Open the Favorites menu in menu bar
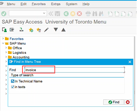Screen dimensions: 137x111 point(39,4)
